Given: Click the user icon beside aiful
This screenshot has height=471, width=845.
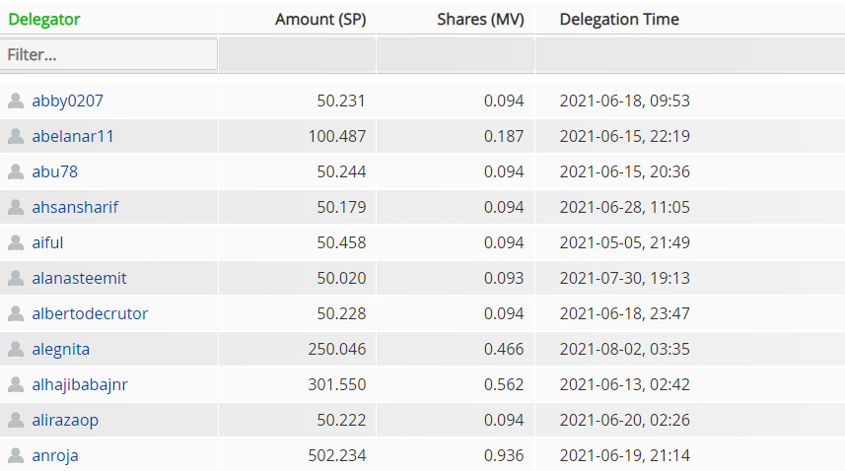Looking at the screenshot, I should tap(16, 242).
